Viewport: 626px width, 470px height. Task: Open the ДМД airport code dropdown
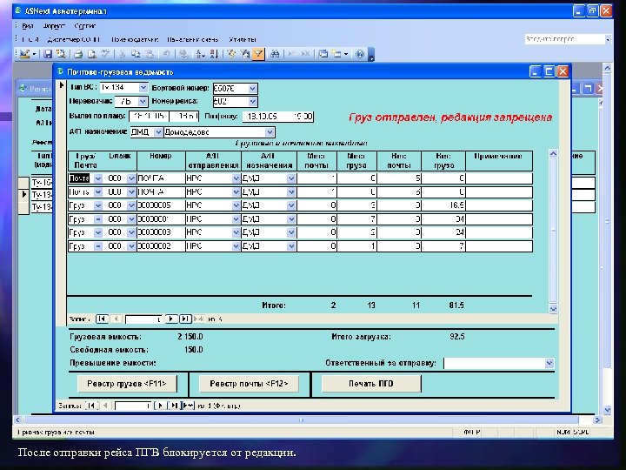(x=158, y=132)
